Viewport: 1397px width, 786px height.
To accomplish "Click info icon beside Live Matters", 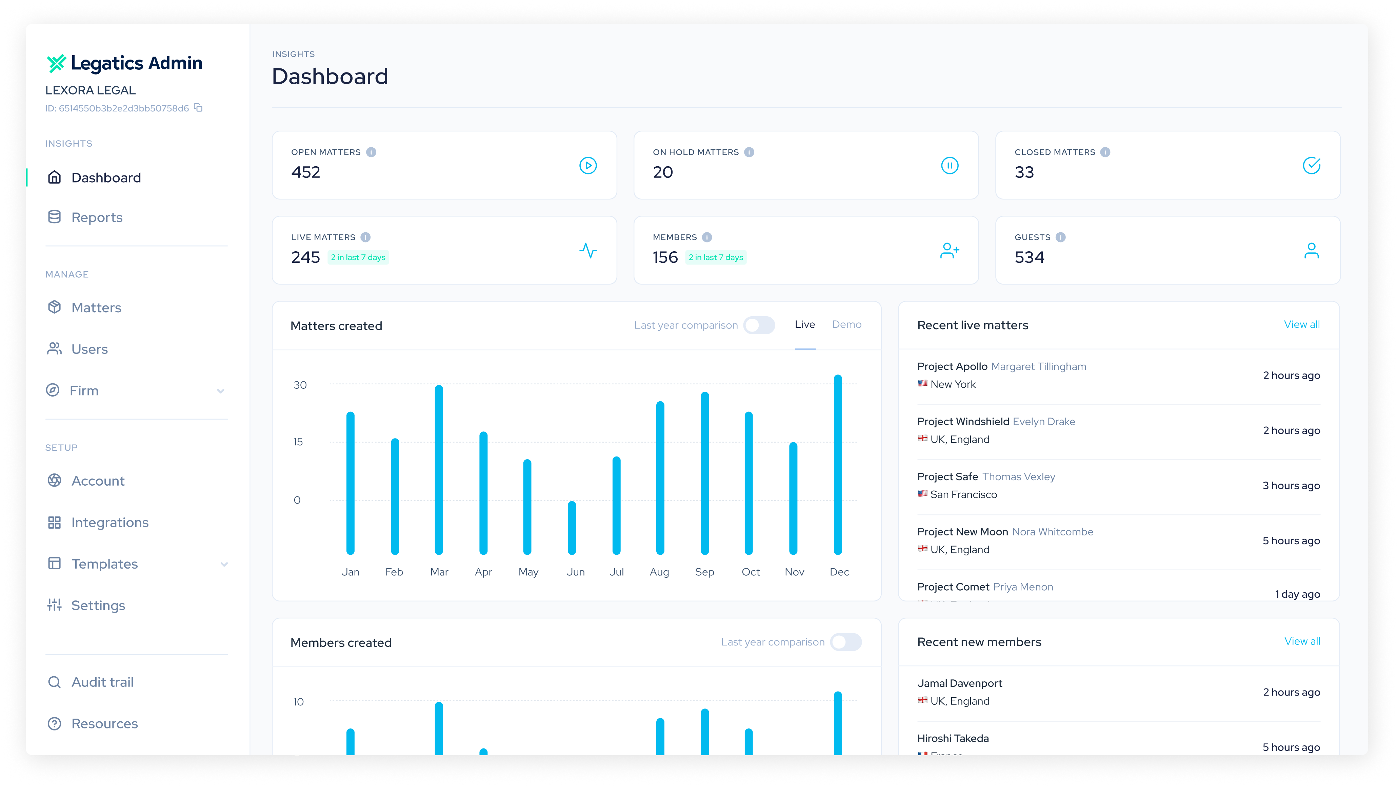I will (365, 237).
